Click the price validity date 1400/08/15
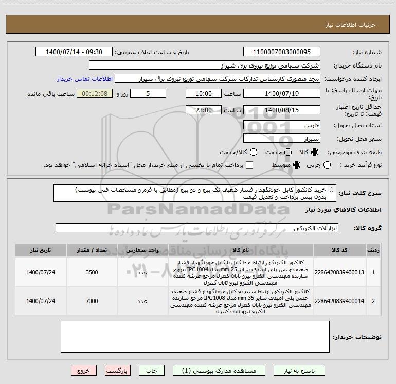Screen dimensions: 396x384 click(x=282, y=110)
